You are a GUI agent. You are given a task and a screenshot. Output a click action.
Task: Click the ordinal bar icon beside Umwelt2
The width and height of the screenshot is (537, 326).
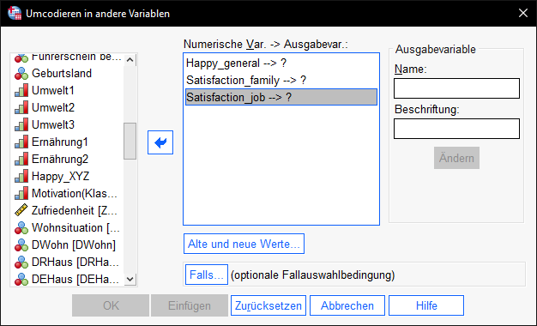coord(21,107)
